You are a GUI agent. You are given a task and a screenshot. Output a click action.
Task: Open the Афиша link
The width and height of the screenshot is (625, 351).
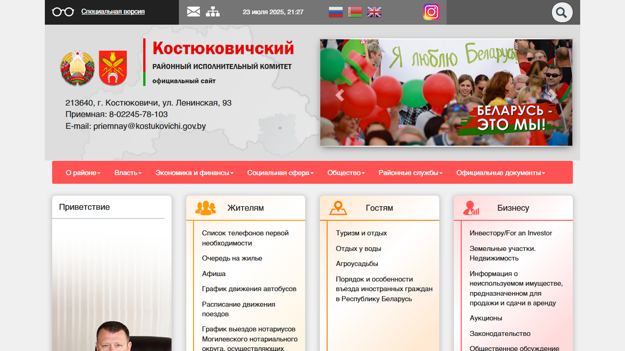point(214,274)
